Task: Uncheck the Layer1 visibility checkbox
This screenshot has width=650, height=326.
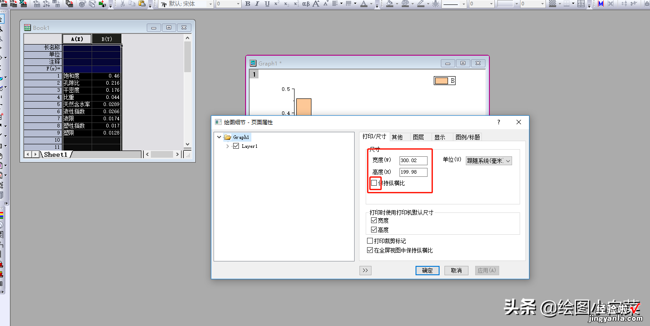Action: (x=236, y=146)
